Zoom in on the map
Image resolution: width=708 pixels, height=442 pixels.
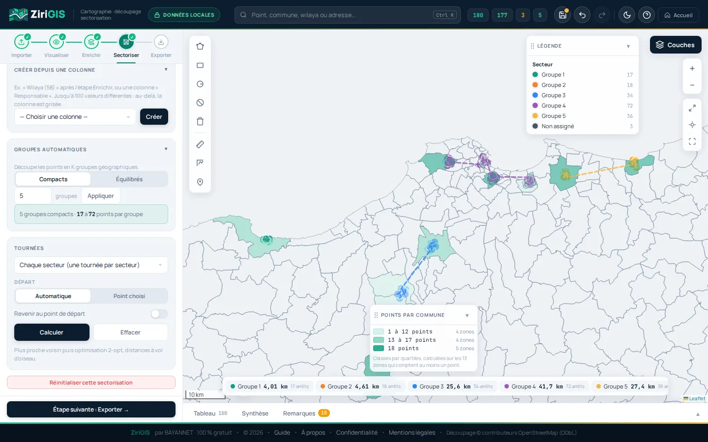pyautogui.click(x=692, y=68)
